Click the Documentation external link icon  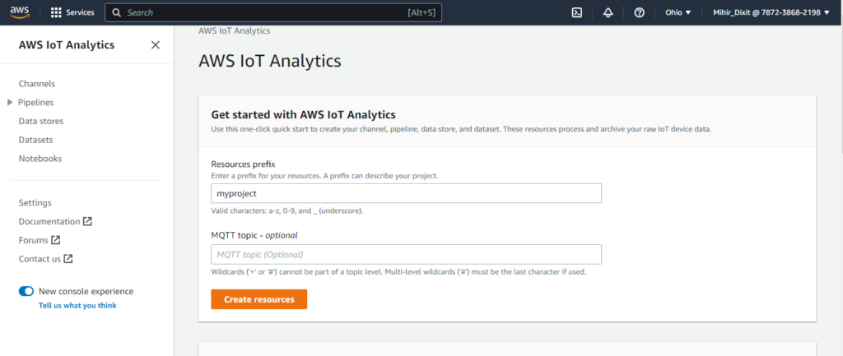point(87,221)
